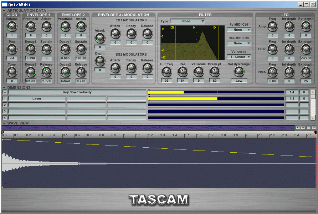Click the 1/2 split field for Layer row

pyautogui.click(x=292, y=98)
